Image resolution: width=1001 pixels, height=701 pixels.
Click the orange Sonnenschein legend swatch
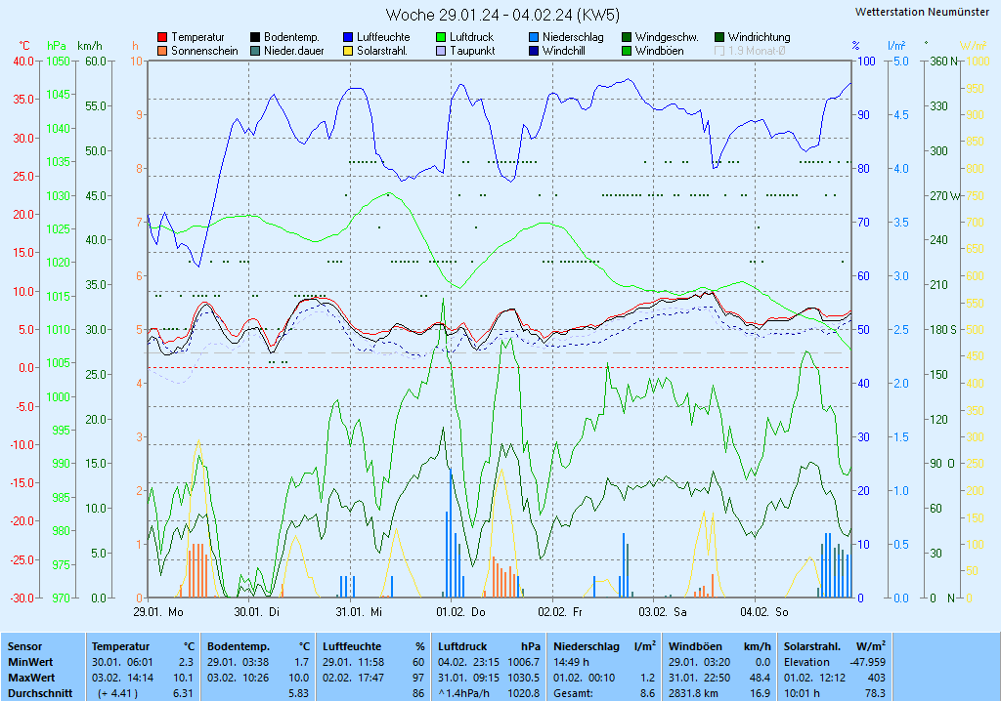pyautogui.click(x=162, y=51)
